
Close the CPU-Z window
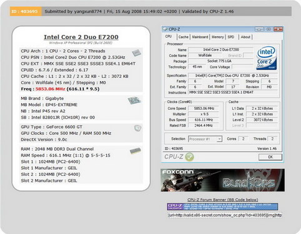coord(278,29)
